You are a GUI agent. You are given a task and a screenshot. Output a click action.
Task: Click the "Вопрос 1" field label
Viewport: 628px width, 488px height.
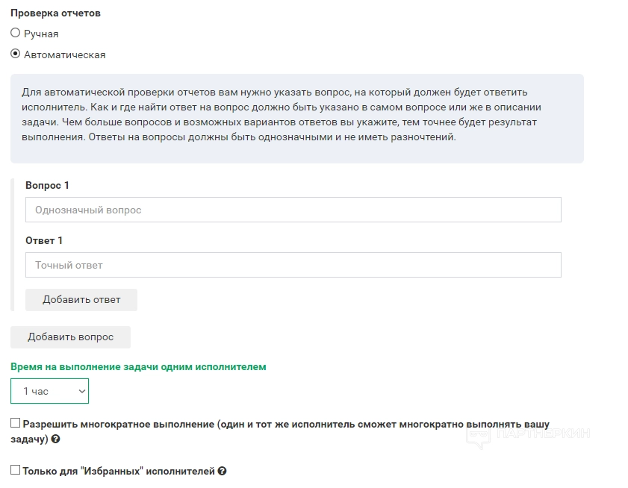tap(47, 185)
